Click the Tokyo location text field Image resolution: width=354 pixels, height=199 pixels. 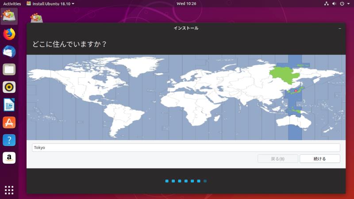[x=186, y=148]
